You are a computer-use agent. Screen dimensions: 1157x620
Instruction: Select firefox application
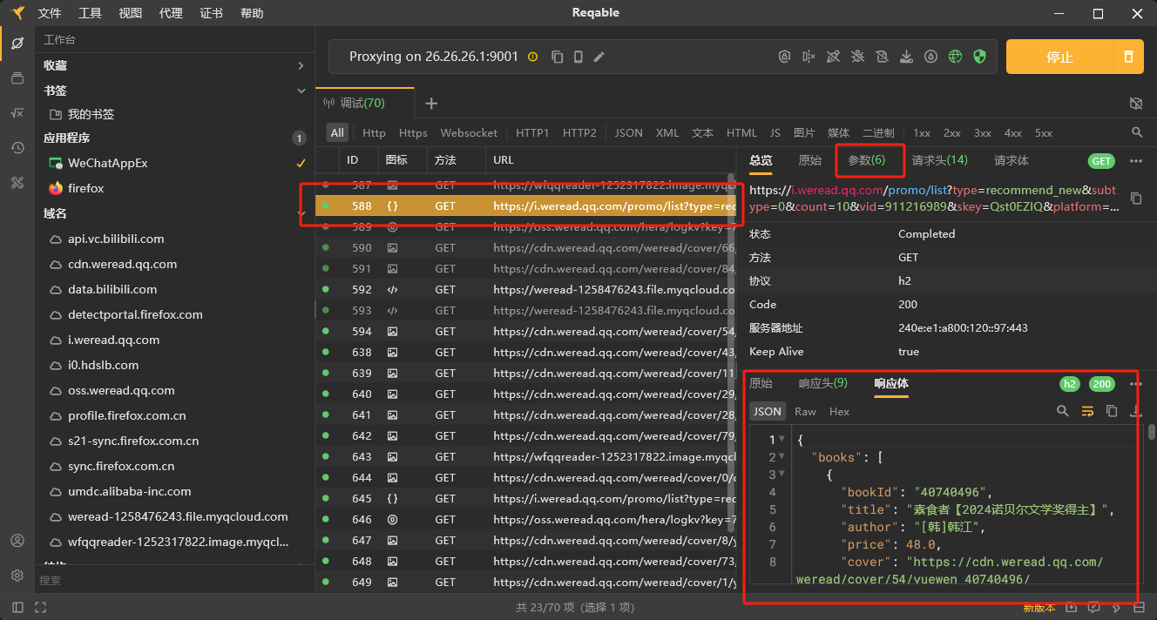[x=174, y=188]
